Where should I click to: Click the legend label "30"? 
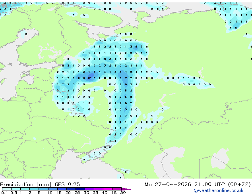(87, 192)
